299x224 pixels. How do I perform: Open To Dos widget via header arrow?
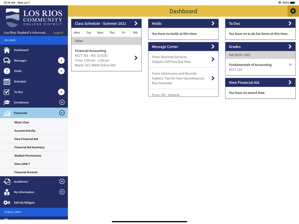[290, 23]
